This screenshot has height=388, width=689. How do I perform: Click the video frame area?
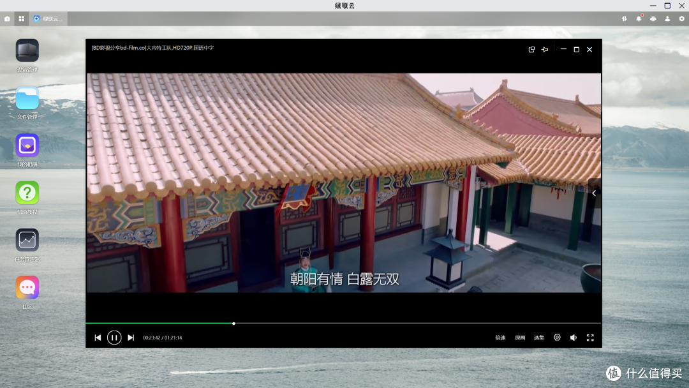tap(344, 183)
